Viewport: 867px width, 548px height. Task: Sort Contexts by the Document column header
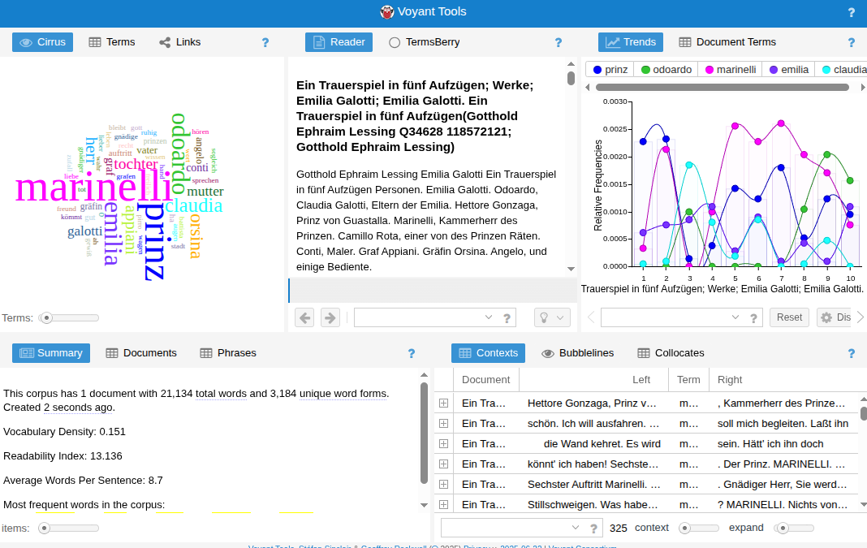(x=486, y=380)
